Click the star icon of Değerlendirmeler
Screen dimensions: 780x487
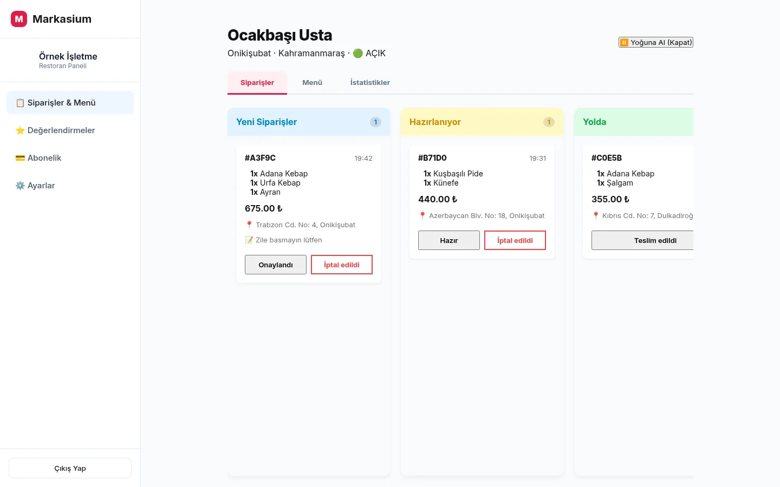(x=20, y=130)
